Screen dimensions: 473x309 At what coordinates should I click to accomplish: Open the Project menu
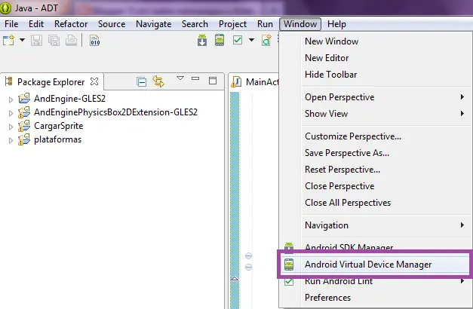(232, 24)
